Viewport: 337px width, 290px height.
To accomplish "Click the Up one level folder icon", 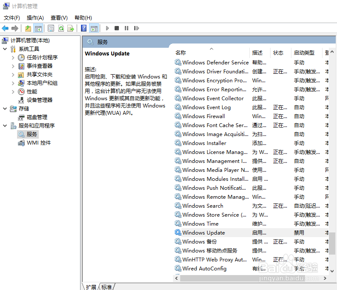I will pyautogui.click(x=28, y=28).
